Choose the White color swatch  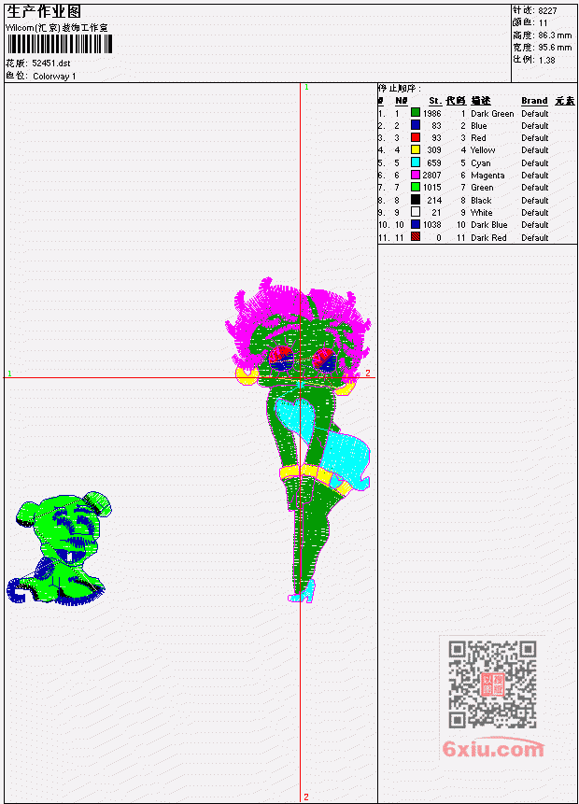coord(416,212)
